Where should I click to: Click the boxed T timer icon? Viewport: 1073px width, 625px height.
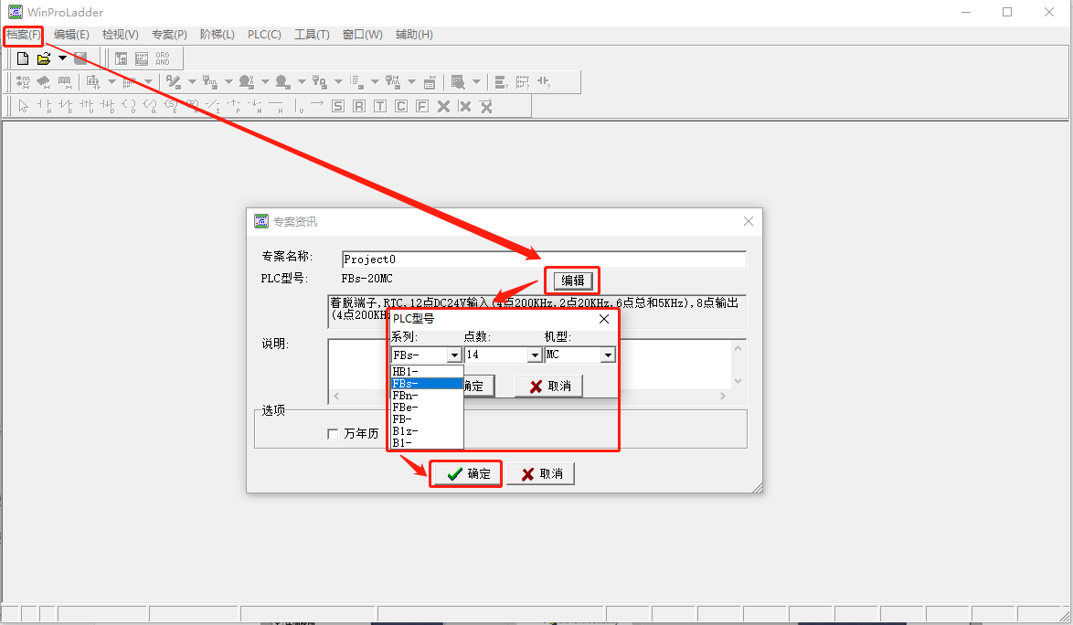pos(380,106)
